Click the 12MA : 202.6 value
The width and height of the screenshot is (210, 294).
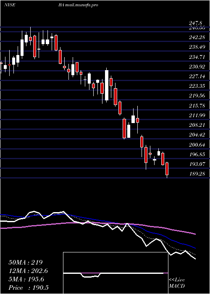point(28,271)
